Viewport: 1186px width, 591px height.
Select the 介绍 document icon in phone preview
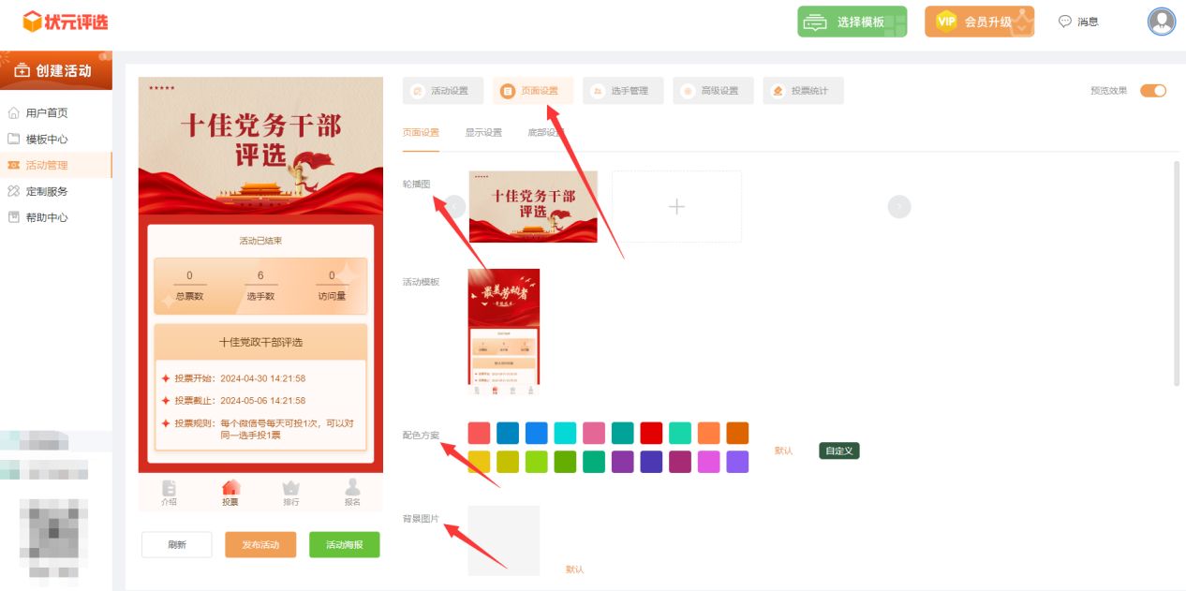pyautogui.click(x=170, y=488)
